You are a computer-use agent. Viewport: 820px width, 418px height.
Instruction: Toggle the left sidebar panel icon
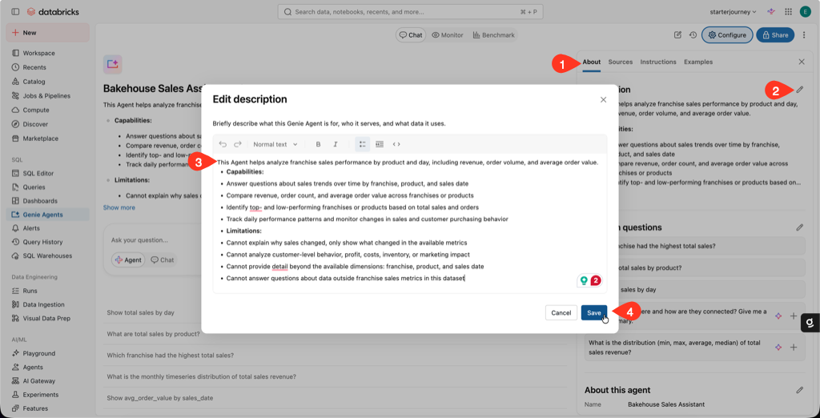point(15,11)
